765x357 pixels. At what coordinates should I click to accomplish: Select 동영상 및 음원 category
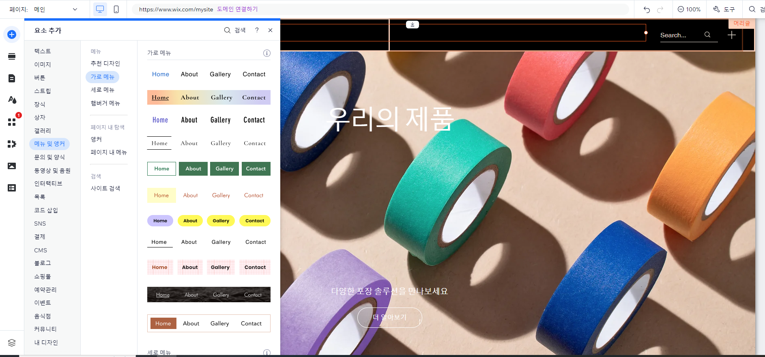coord(52,170)
